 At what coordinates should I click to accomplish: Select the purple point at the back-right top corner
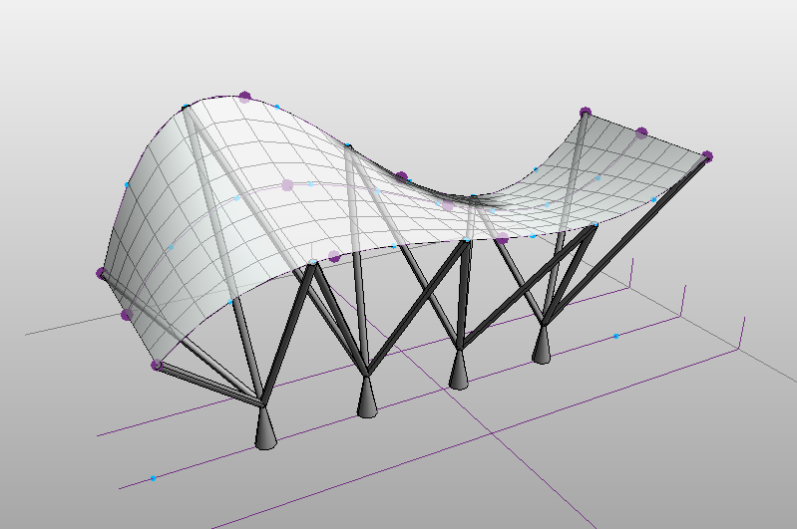pyautogui.click(x=586, y=113)
